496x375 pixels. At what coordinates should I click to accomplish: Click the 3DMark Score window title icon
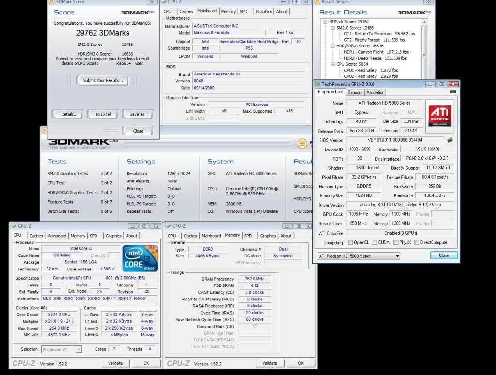(x=51, y=2)
